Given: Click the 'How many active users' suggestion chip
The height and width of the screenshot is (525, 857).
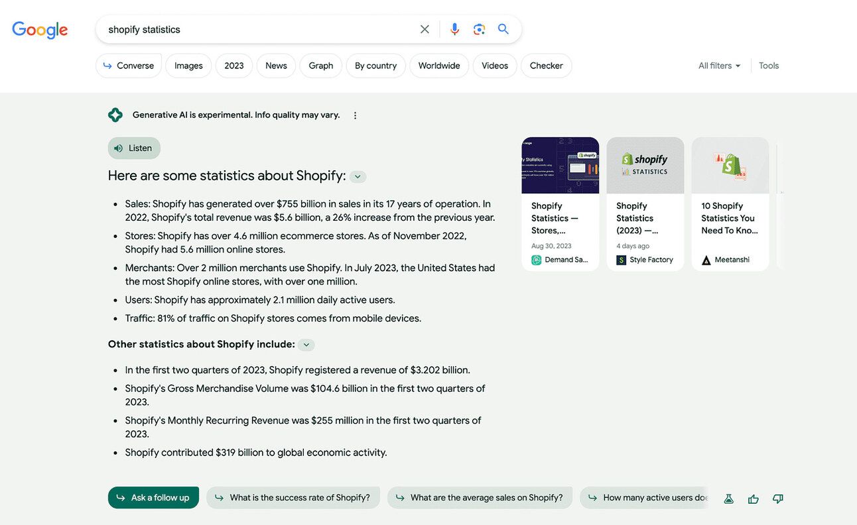Looking at the screenshot, I should pos(644,498).
